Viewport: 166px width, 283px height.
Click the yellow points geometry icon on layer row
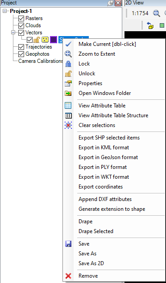coord(45,40)
